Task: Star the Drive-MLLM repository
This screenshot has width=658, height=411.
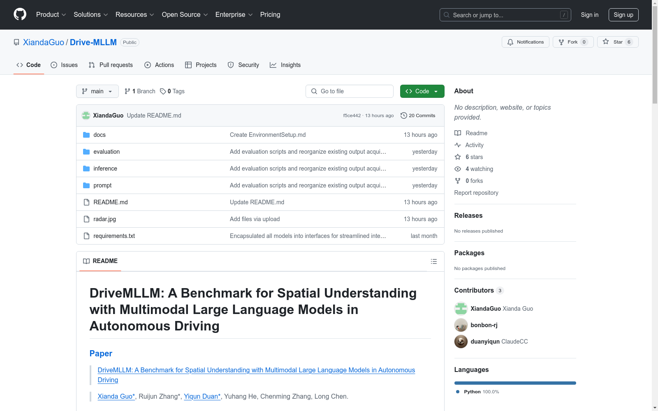Action: point(618,42)
